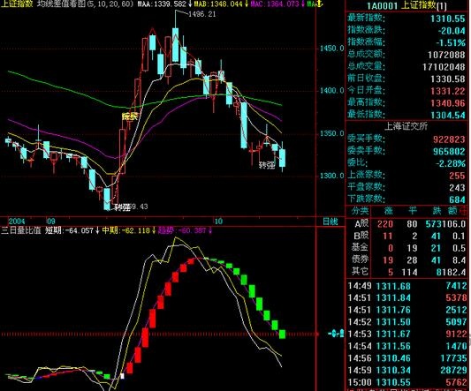Select the 日线 period label
This screenshot has height=391, width=471.
(330, 222)
